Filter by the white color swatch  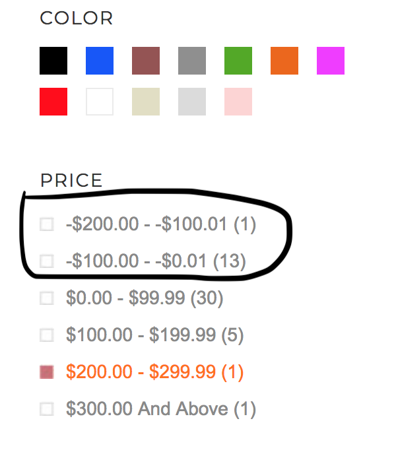pyautogui.click(x=100, y=102)
